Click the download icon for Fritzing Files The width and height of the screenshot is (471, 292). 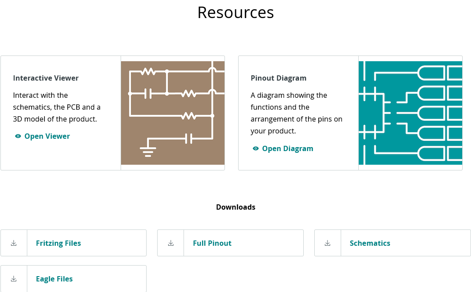coord(14,243)
